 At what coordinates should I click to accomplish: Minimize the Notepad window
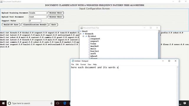[163, 61]
